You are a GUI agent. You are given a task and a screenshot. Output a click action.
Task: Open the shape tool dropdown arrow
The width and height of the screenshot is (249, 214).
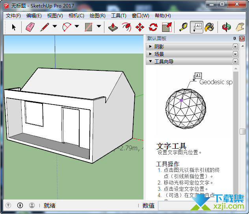coord(98,27)
